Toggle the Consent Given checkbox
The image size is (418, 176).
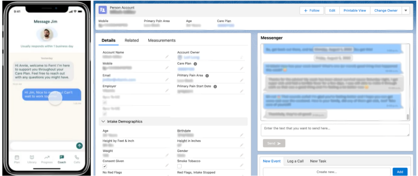click(x=105, y=166)
